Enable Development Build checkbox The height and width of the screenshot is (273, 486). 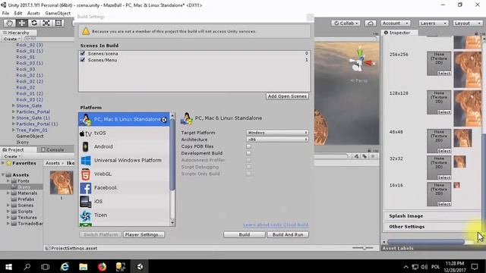point(248,153)
